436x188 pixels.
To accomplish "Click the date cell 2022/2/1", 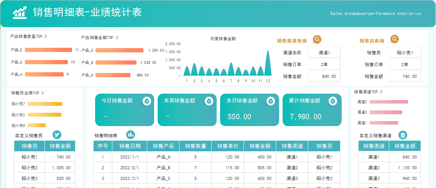I will pyautogui.click(x=130, y=167).
